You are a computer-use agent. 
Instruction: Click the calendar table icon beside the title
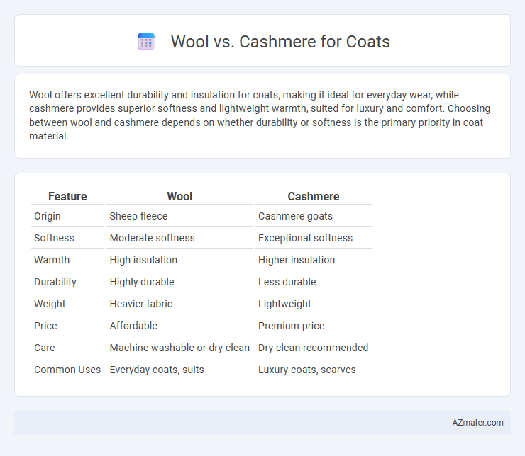tap(146, 42)
